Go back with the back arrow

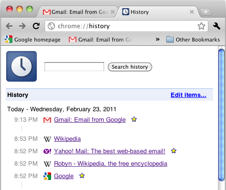(9, 26)
